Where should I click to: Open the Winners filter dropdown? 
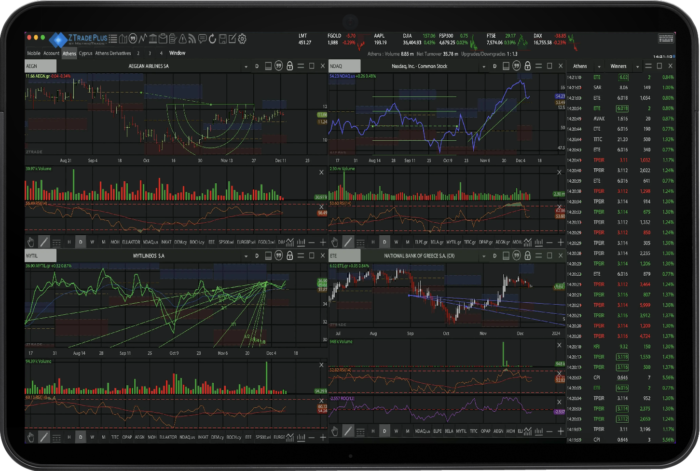point(637,67)
